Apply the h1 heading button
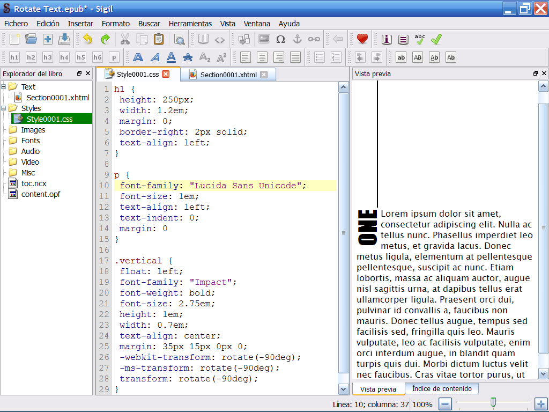The width and height of the screenshot is (549, 412). tap(14, 57)
